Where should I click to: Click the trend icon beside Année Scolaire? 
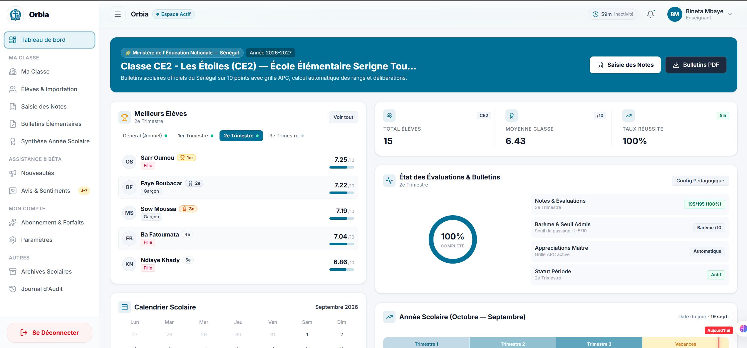click(x=389, y=317)
